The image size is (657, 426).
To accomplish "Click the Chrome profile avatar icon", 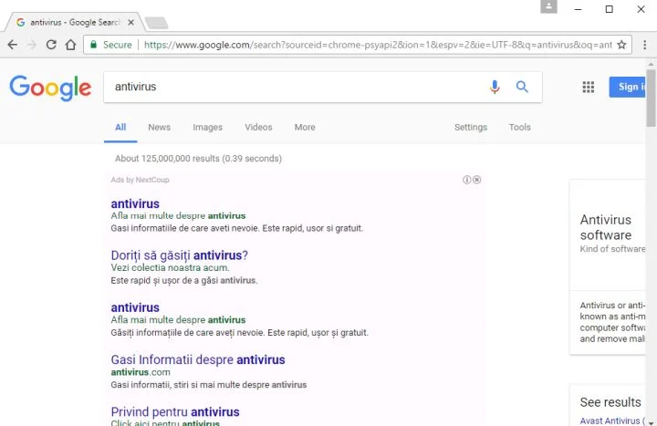I will (548, 6).
